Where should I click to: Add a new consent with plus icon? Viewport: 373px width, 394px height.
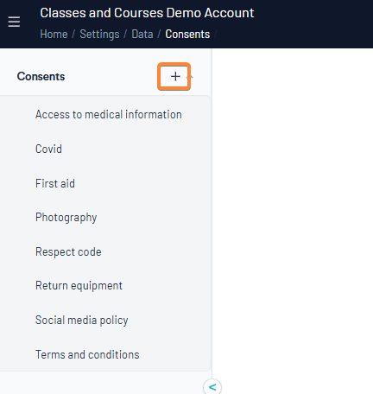pyautogui.click(x=175, y=77)
